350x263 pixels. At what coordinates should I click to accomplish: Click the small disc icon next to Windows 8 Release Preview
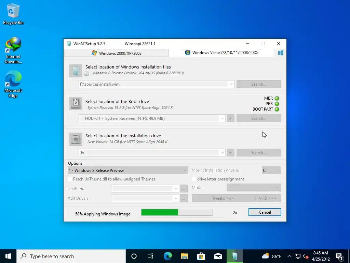click(86, 73)
